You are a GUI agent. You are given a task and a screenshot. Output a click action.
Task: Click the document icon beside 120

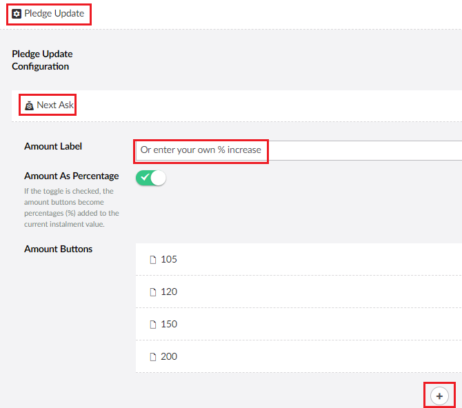click(x=153, y=292)
